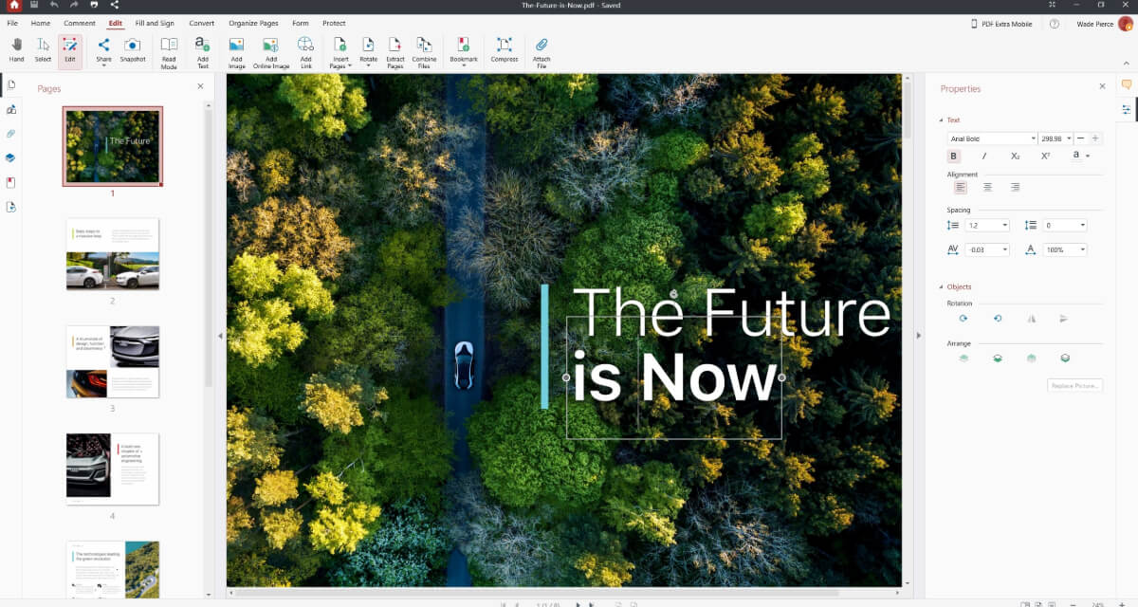This screenshot has width=1138, height=607.
Task: Click the Replace Picture button
Action: pyautogui.click(x=1074, y=385)
